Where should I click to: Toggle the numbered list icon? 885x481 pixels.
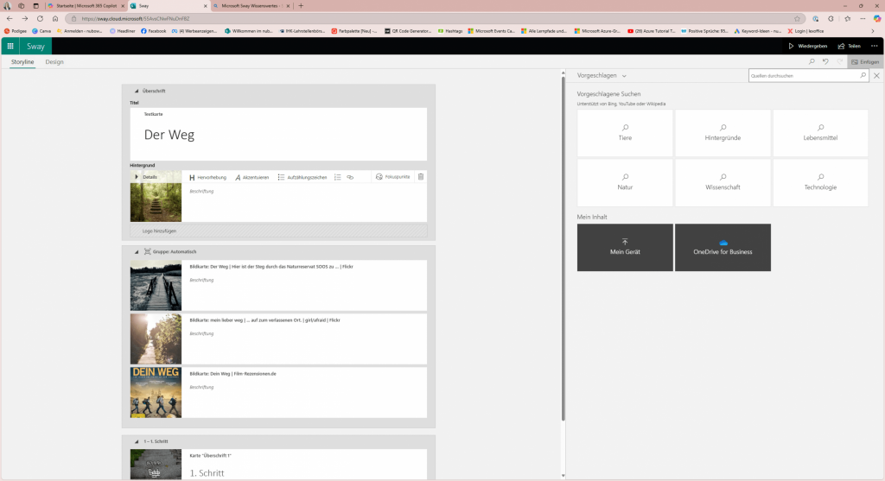pyautogui.click(x=338, y=177)
